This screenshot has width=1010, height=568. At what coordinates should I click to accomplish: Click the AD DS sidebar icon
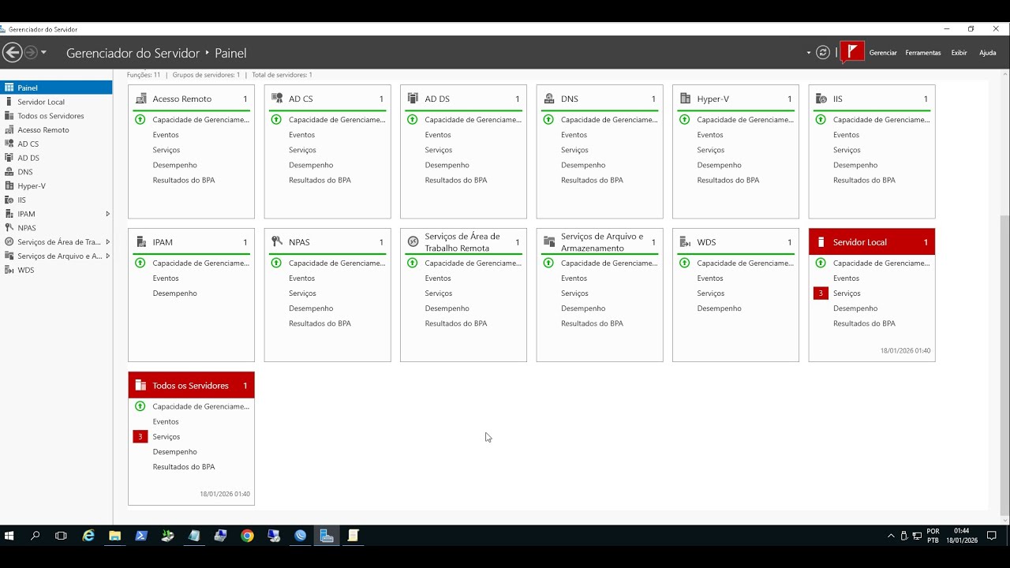(x=9, y=158)
